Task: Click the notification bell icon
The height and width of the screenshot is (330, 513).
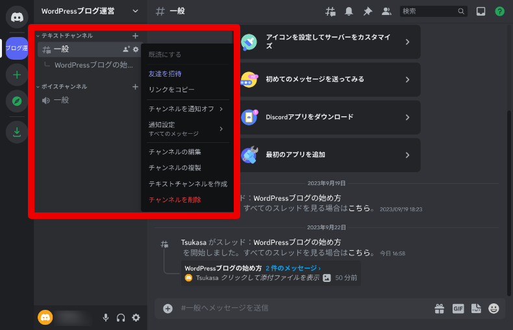Action: 349,12
